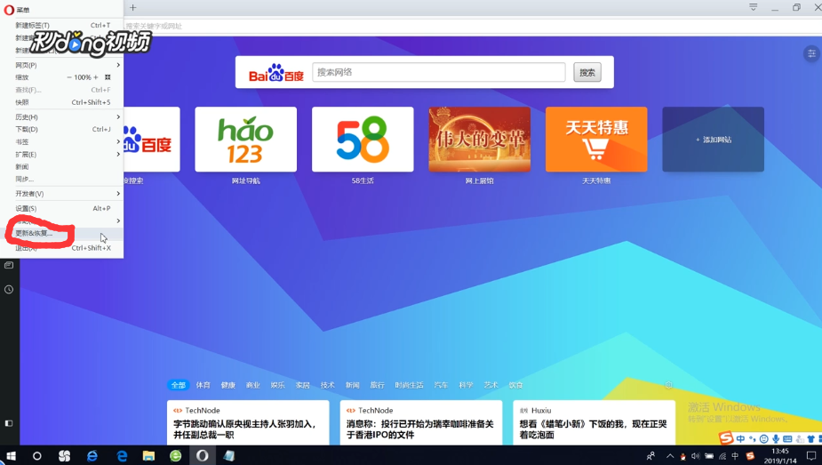
Task: Select the 更新&恢复 menu item
Action: pos(62,233)
